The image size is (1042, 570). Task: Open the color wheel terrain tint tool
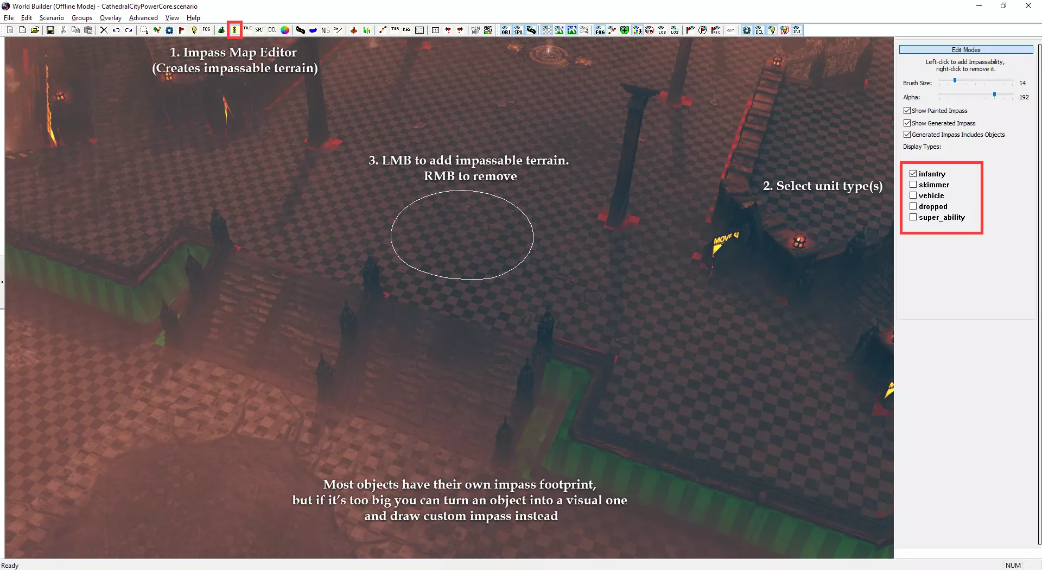click(x=285, y=30)
